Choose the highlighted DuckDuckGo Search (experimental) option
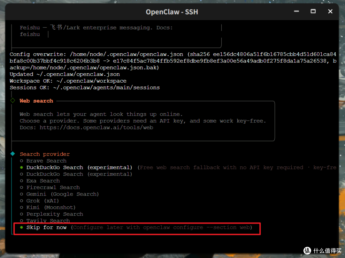 [76, 167]
